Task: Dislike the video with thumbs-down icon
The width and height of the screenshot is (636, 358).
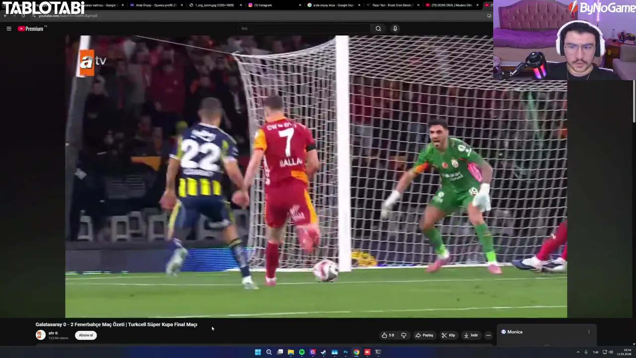Action: 403,335
